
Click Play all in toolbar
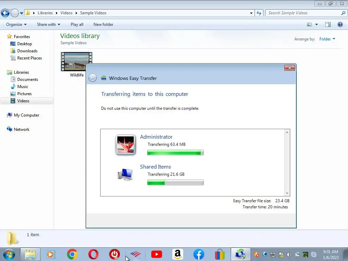(77, 24)
